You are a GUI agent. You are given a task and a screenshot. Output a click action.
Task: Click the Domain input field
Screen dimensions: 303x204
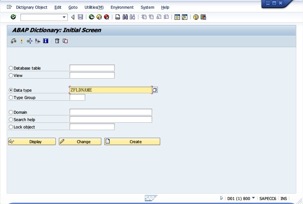coord(111,112)
